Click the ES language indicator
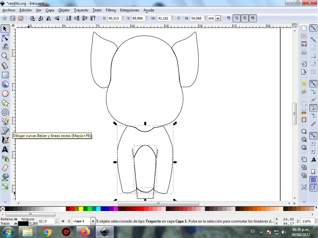The height and width of the screenshot is (238, 318). pos(253,231)
